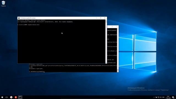Open the taskbar clock and date
The height and width of the screenshot is (99, 176).
(x=168, y=97)
